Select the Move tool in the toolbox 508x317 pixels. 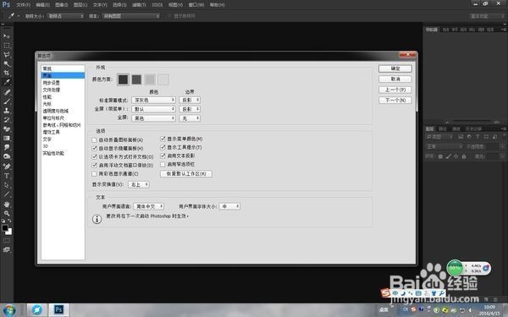7,36
